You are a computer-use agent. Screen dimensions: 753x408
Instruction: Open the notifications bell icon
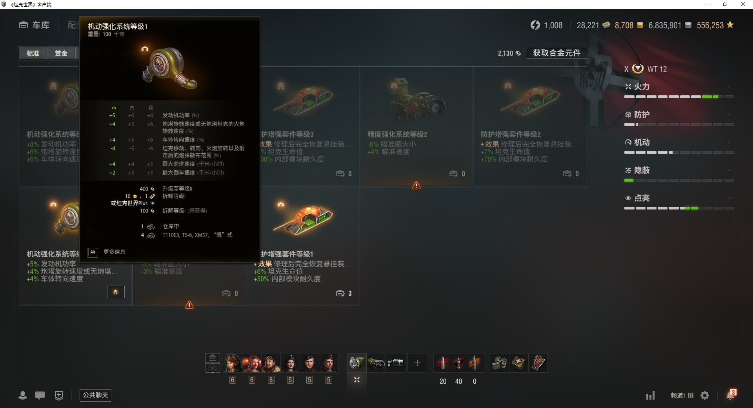(730, 395)
